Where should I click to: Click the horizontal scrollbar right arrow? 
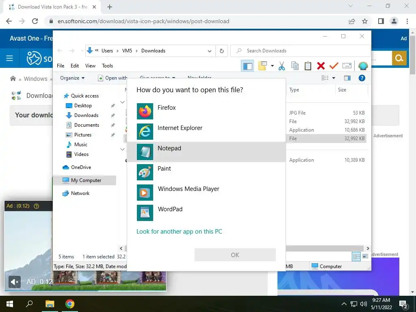point(368,249)
